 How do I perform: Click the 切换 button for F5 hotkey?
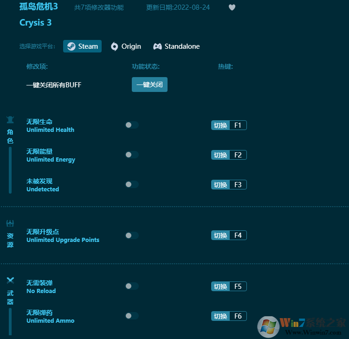(220, 287)
